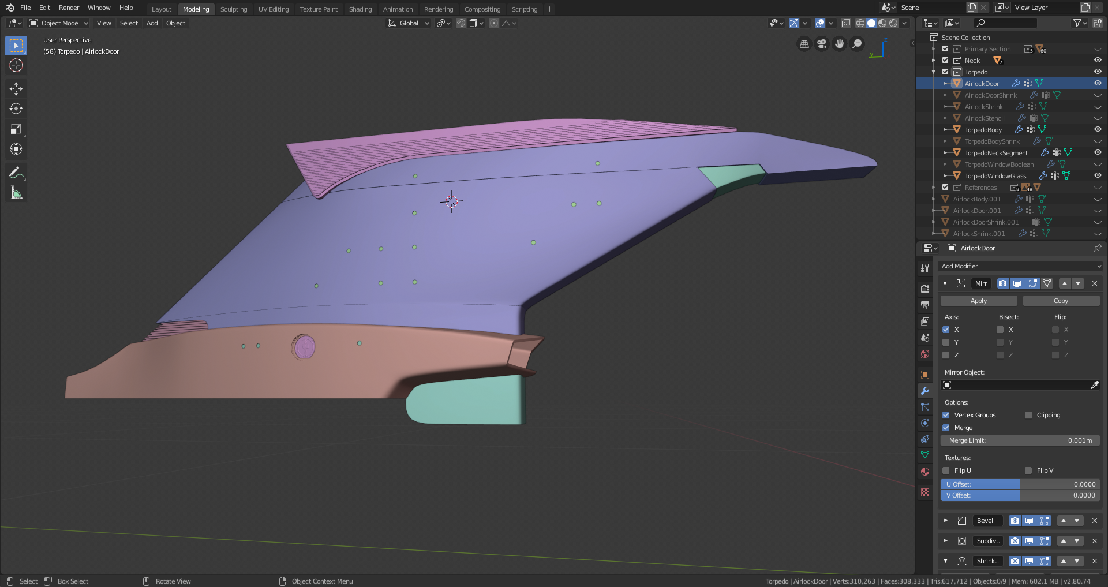Activate the Annotate tool
The width and height of the screenshot is (1108, 587).
[16, 173]
